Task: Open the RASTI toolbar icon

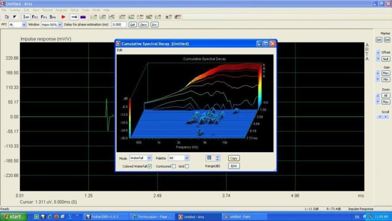Action: (x=178, y=17)
